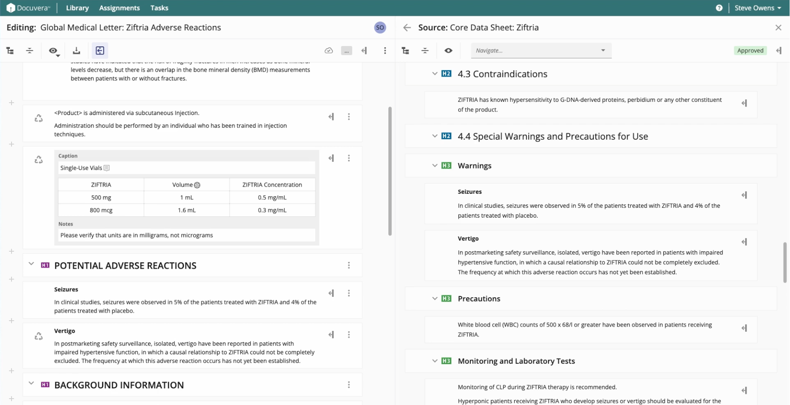Open the Assignments menu

click(x=120, y=8)
